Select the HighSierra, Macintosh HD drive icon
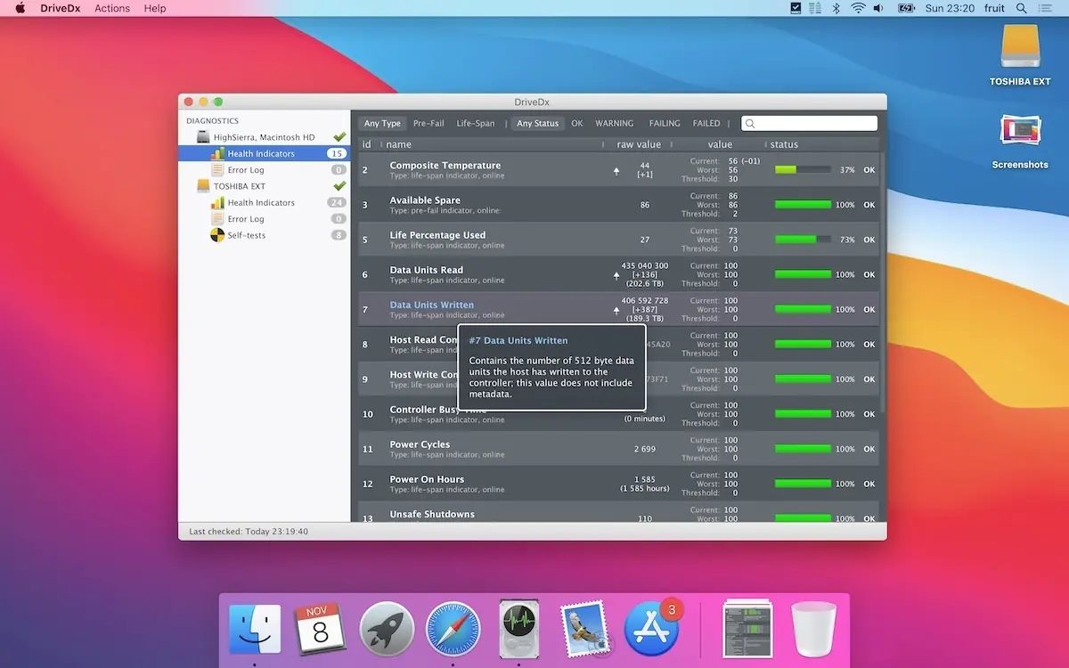The height and width of the screenshot is (668, 1069). click(258, 137)
